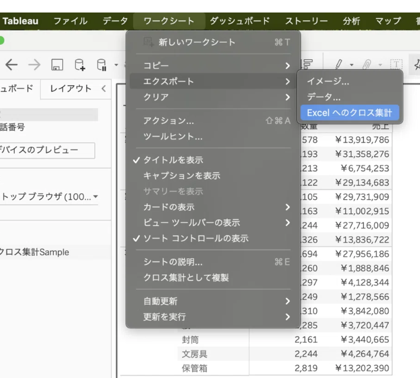This screenshot has height=378, width=420.
Task: Expand 更新を実行 submenu
Action: (x=213, y=317)
